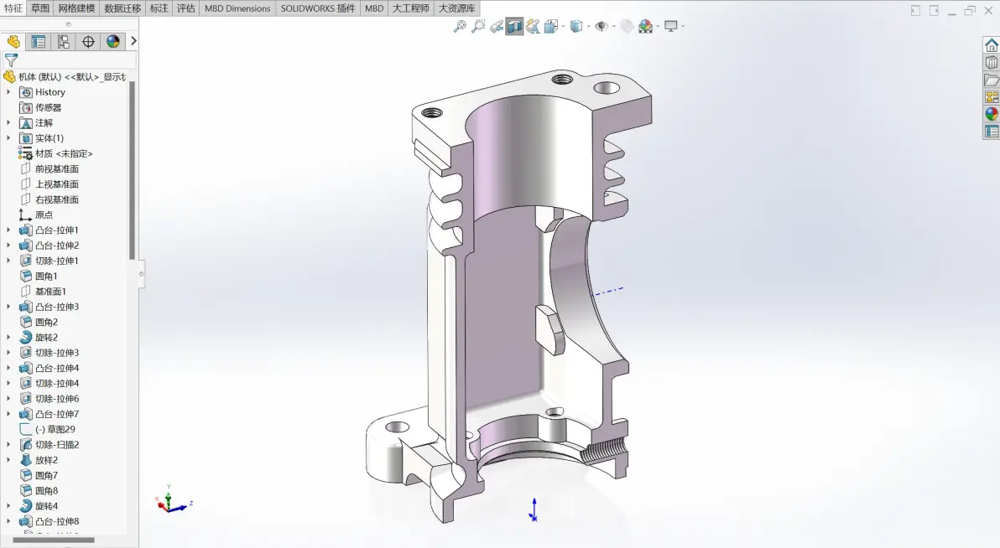The width and height of the screenshot is (1000, 548).
Task: Open the Display Style cube icon
Action: tap(576, 26)
